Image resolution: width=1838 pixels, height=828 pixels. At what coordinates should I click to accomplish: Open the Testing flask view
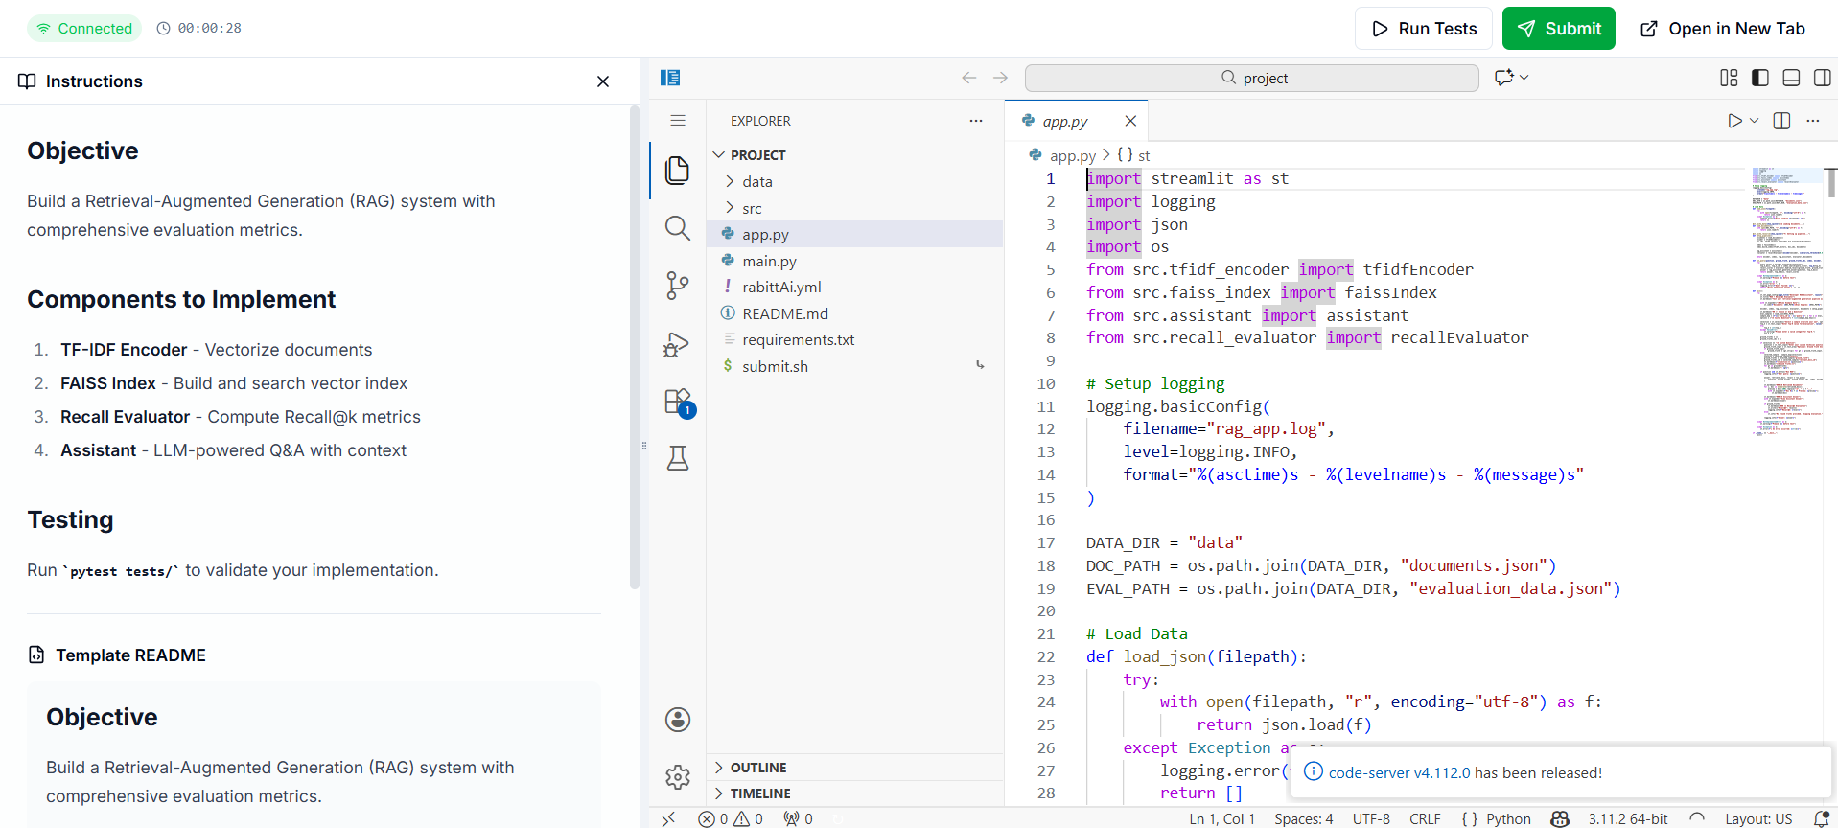(x=677, y=458)
